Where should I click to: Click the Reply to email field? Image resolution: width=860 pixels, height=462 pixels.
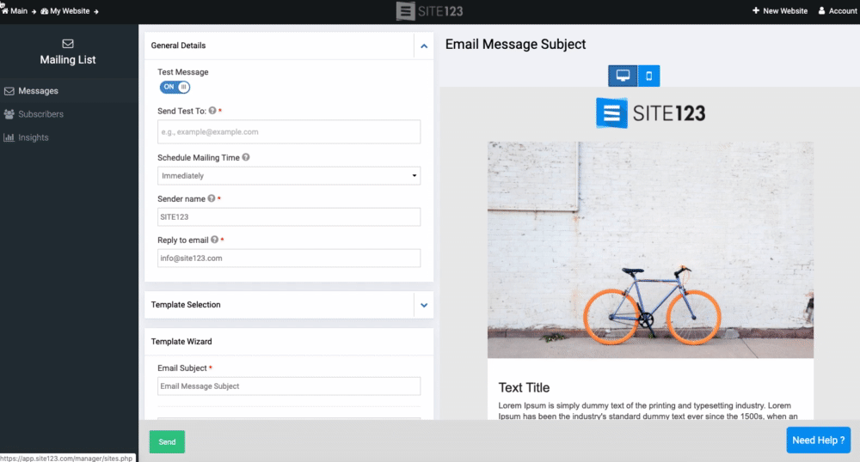(x=289, y=258)
